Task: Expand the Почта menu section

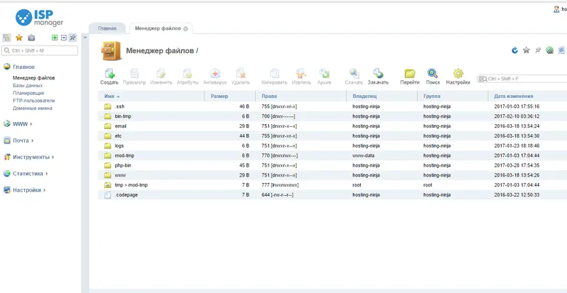Action: pos(19,140)
